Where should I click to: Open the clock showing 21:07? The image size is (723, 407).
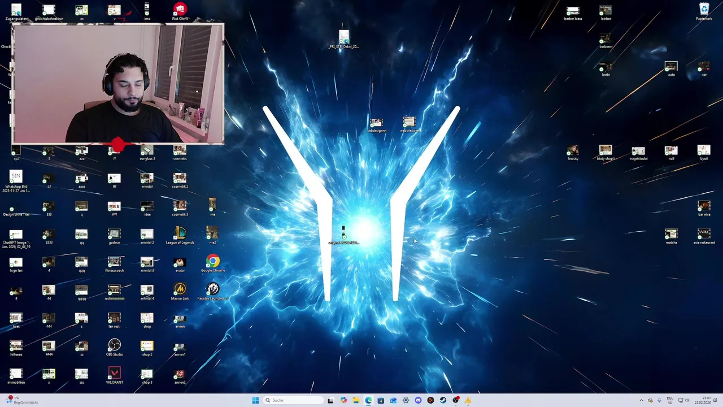point(702,400)
